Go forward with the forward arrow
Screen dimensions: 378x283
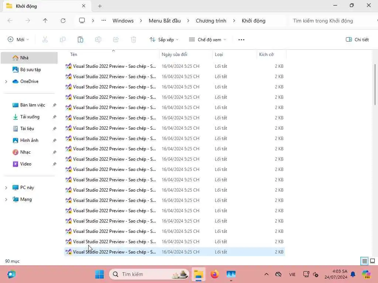click(28, 21)
